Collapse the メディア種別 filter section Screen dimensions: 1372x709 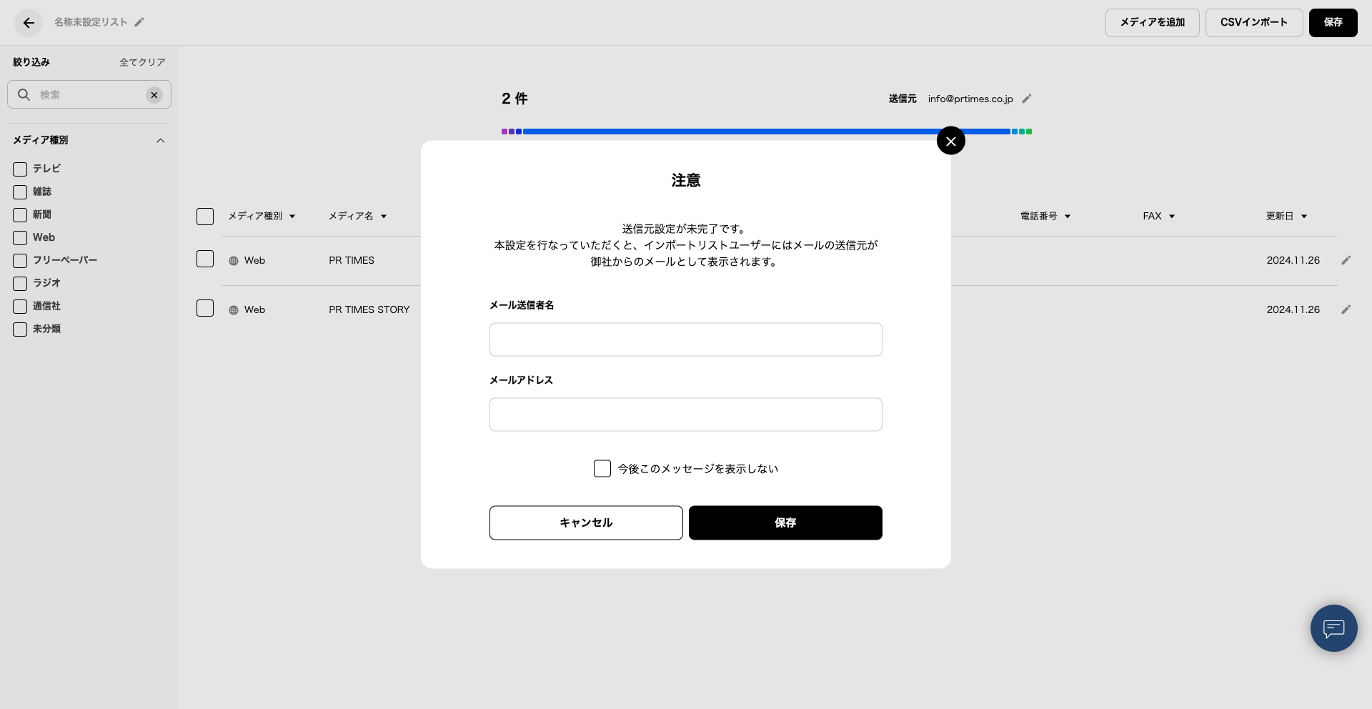pyautogui.click(x=161, y=141)
